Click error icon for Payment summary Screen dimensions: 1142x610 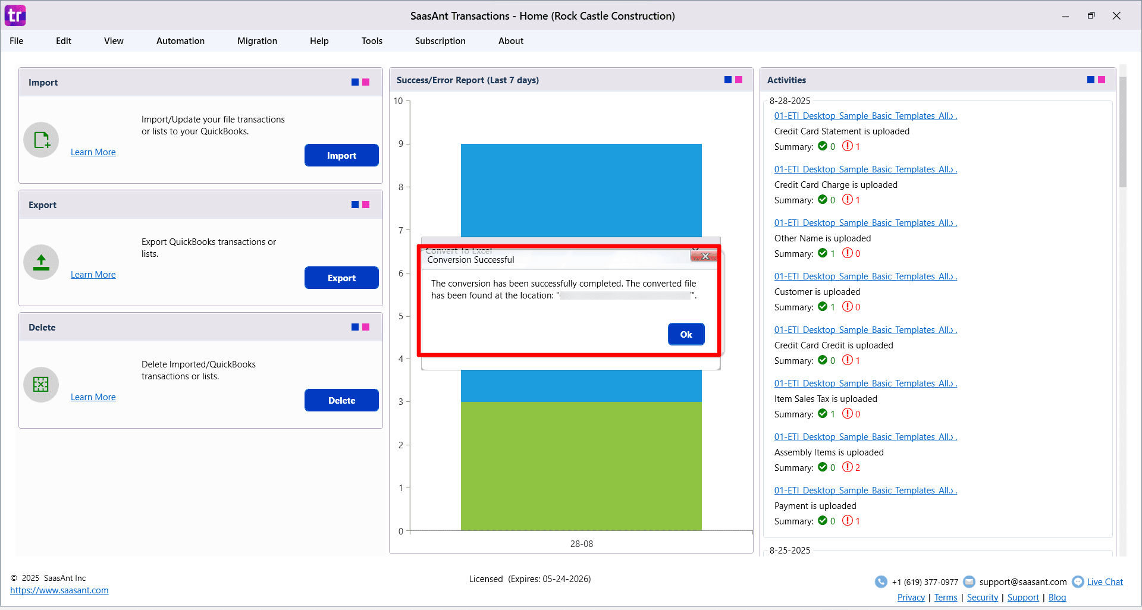point(848,521)
